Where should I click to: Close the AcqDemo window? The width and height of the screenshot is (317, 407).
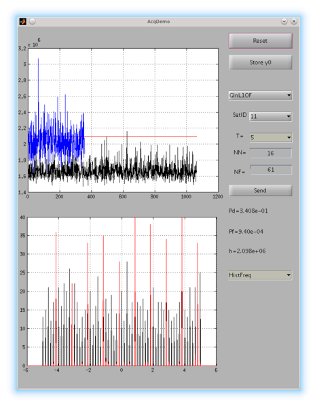coord(294,21)
